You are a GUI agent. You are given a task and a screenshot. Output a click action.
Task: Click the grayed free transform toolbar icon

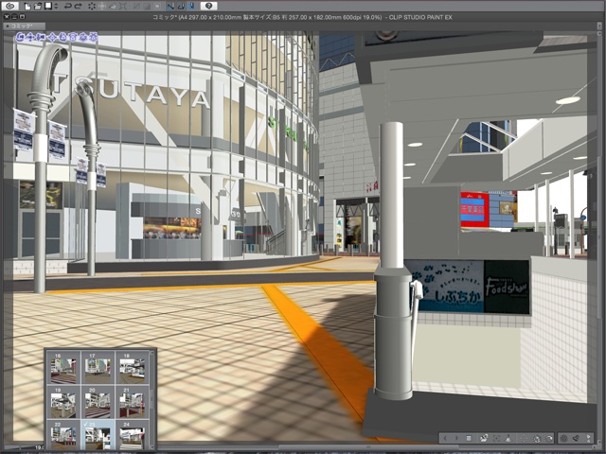point(122,6)
